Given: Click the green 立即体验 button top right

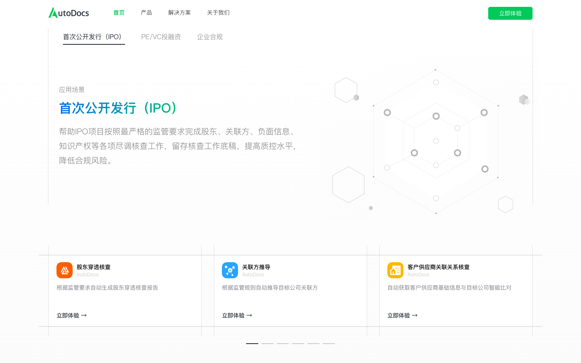Looking at the screenshot, I should [510, 13].
